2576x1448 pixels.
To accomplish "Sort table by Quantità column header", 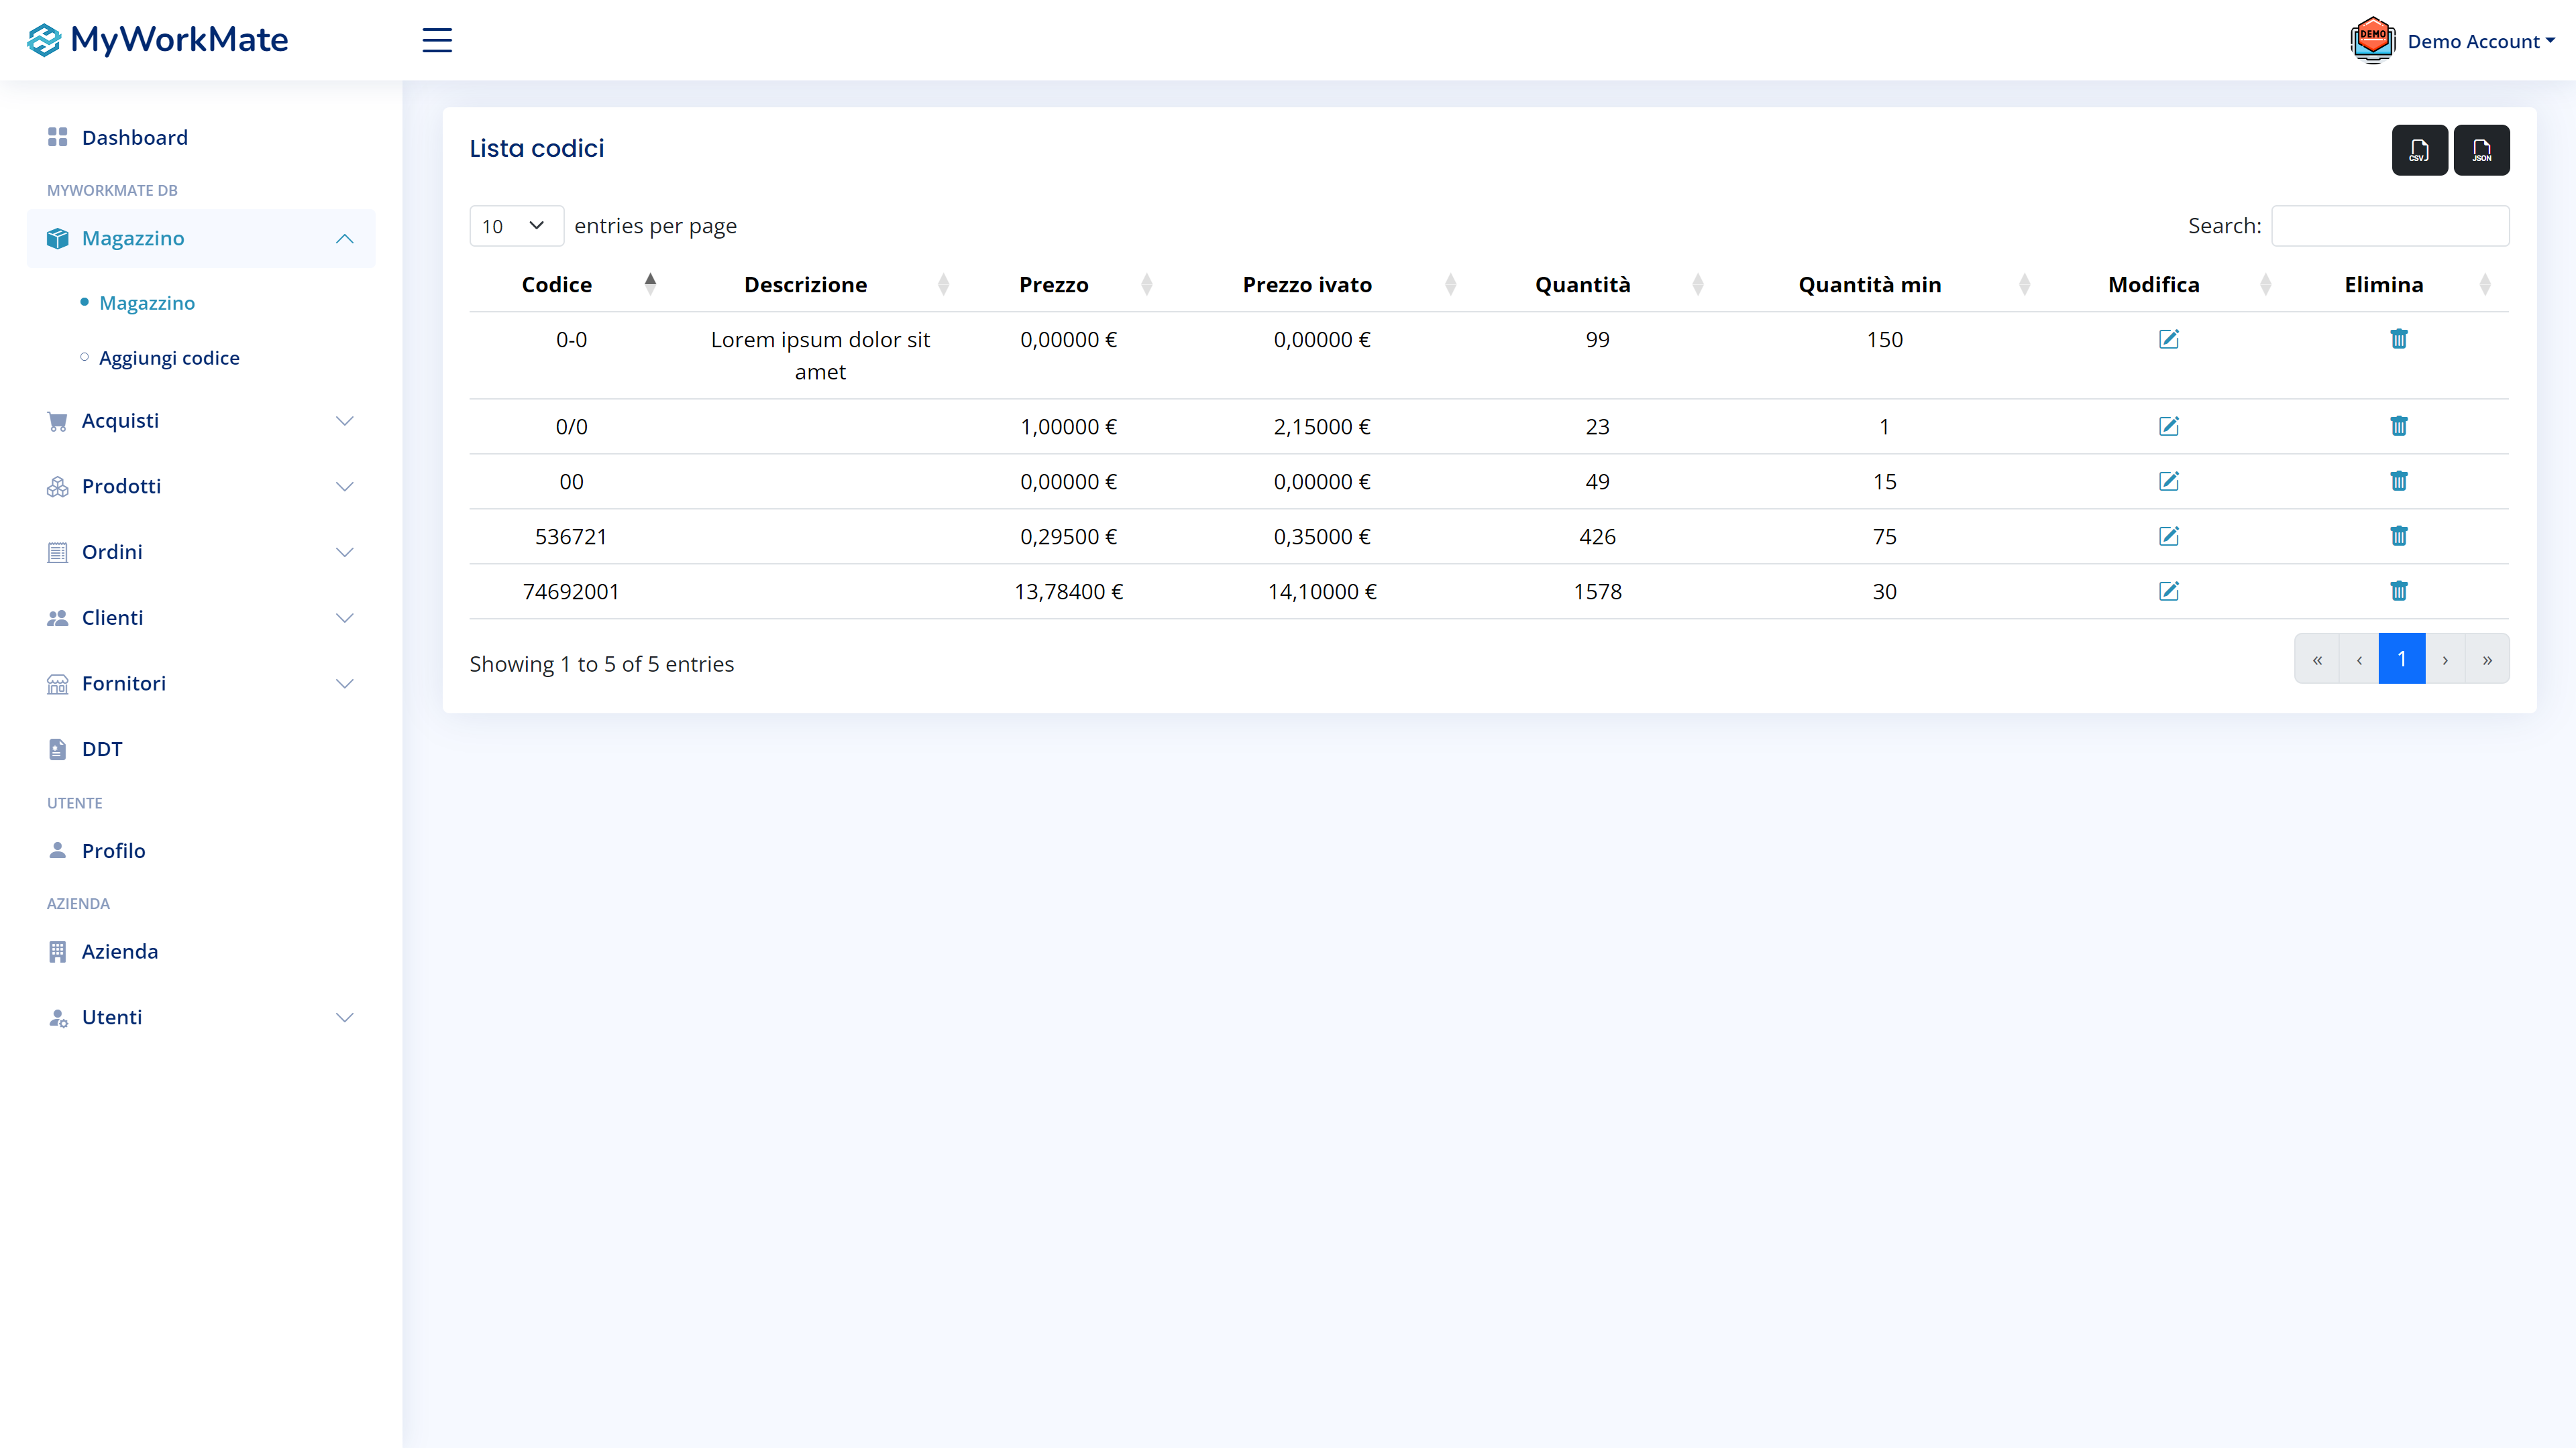I will pos(1582,285).
